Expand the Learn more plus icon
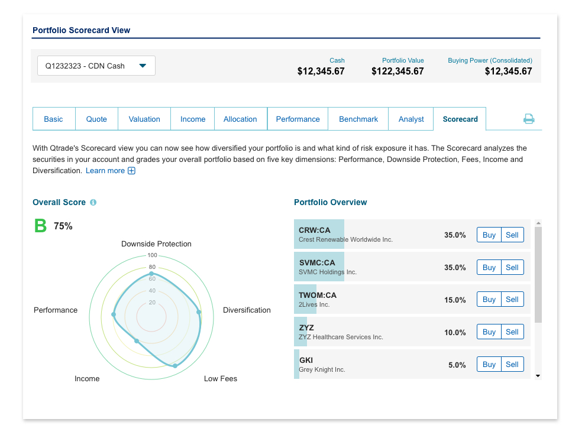 [131, 171]
